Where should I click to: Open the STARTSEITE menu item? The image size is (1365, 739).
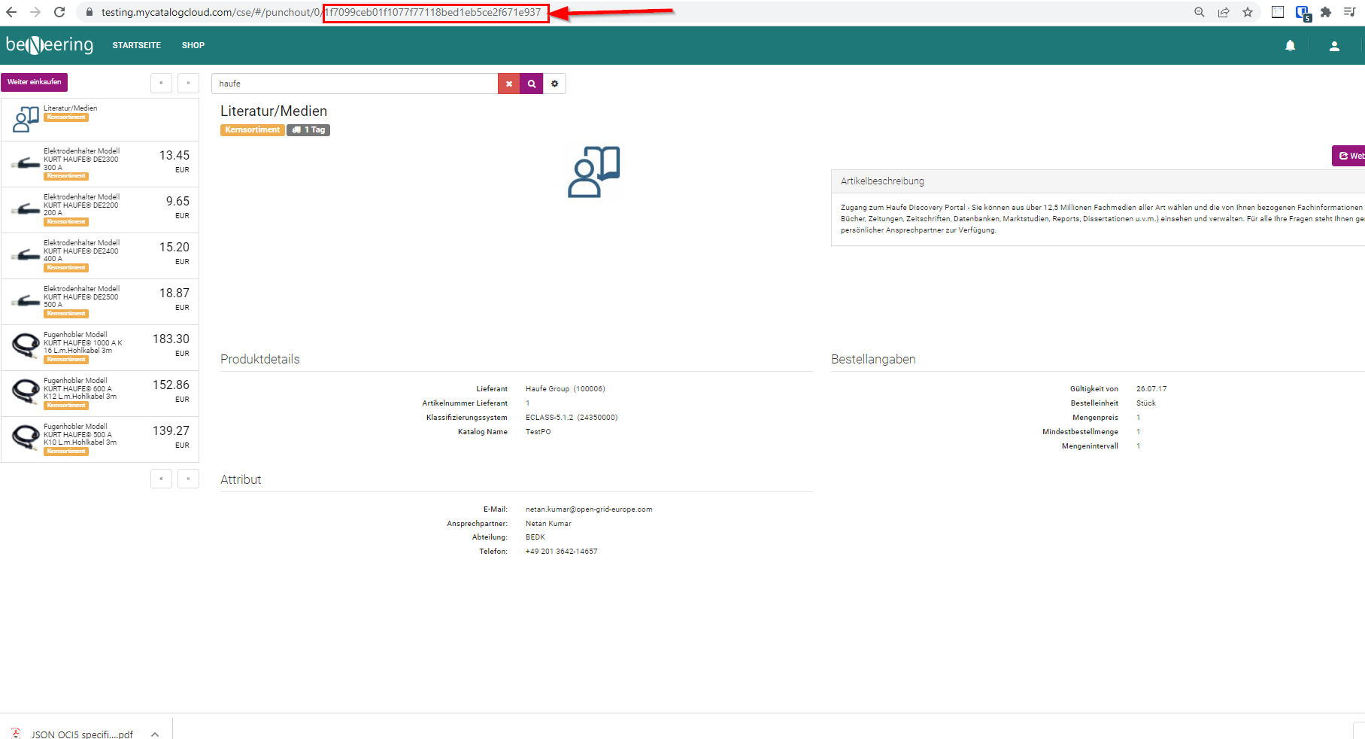tap(136, 45)
